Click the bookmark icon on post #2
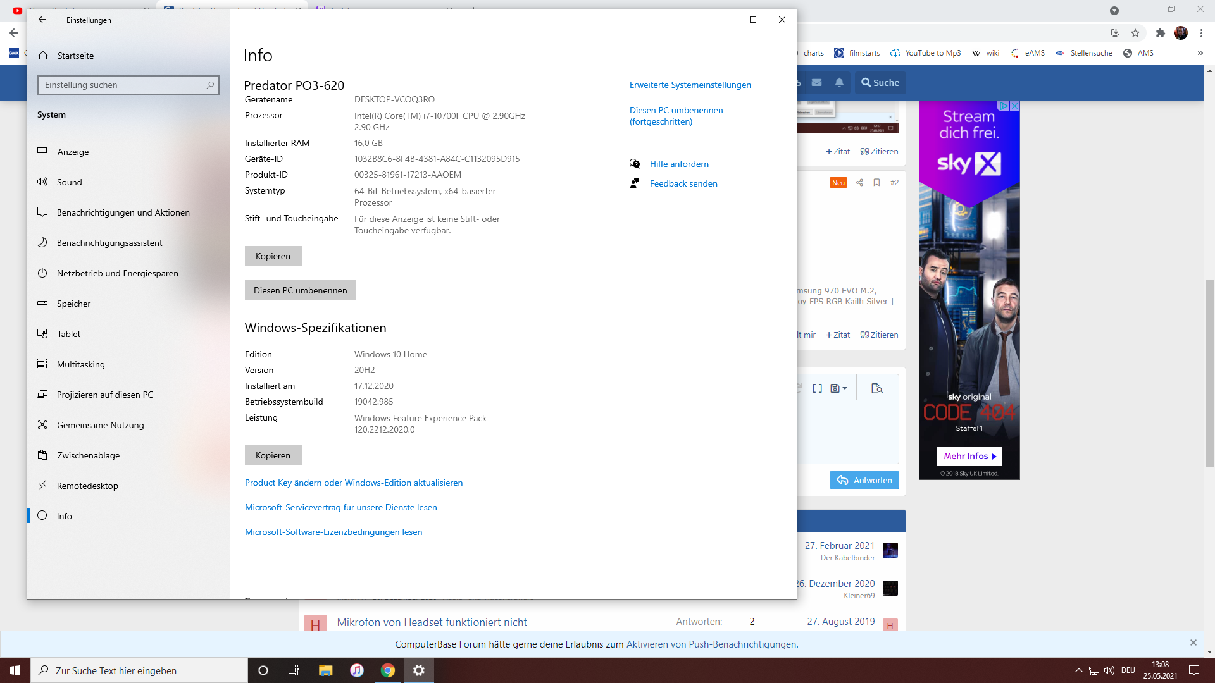Viewport: 1215px width, 683px height. click(x=876, y=183)
